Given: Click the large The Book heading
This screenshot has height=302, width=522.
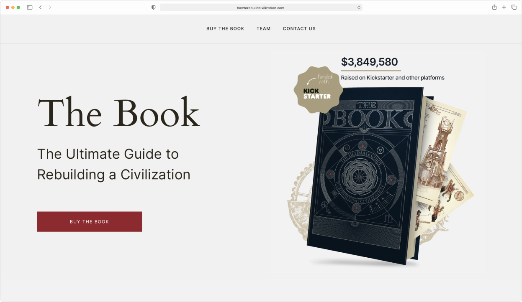Looking at the screenshot, I should tap(119, 113).
